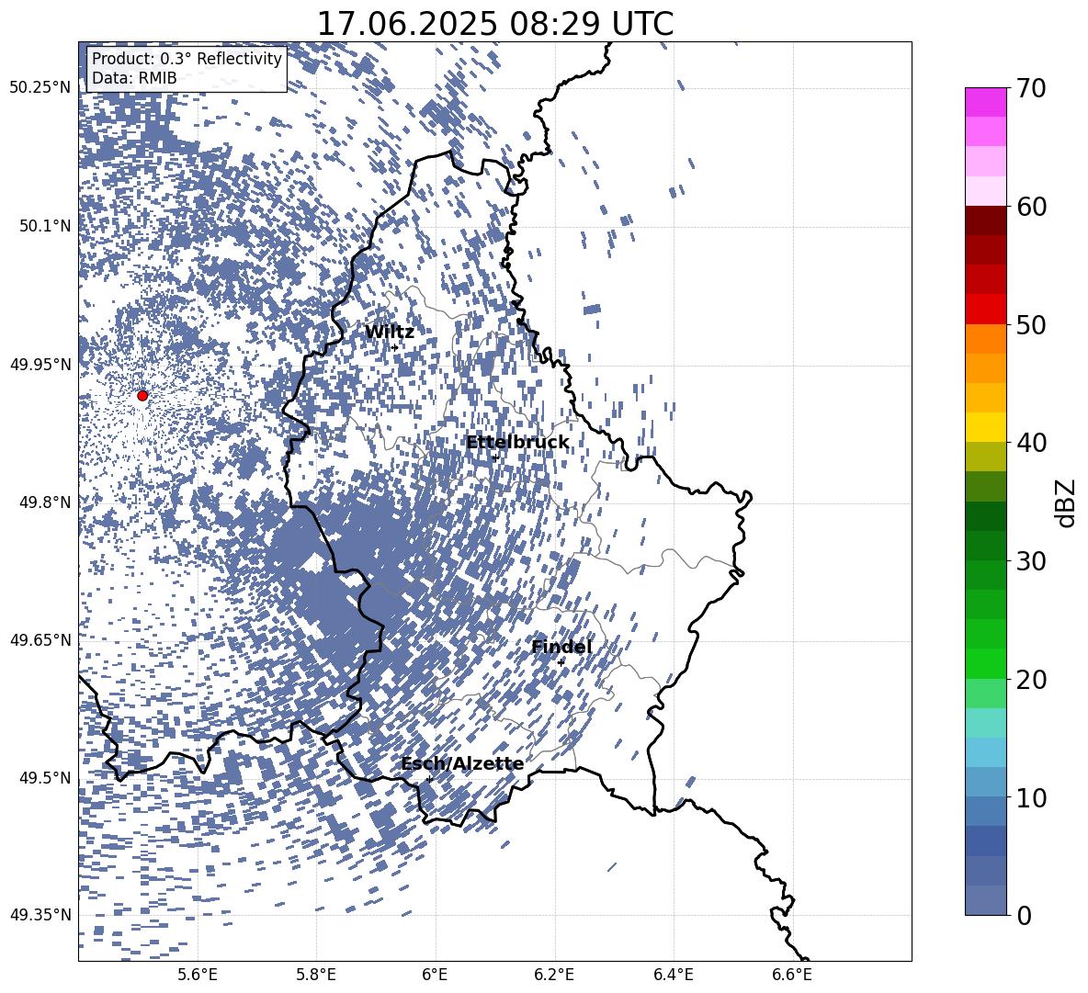Click the 49.5°N latitude label

tap(45, 778)
